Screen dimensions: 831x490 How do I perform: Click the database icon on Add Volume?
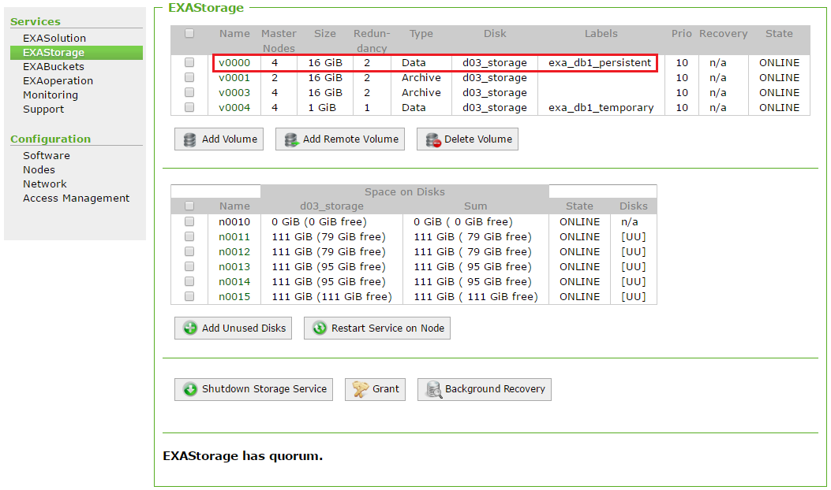tap(189, 139)
